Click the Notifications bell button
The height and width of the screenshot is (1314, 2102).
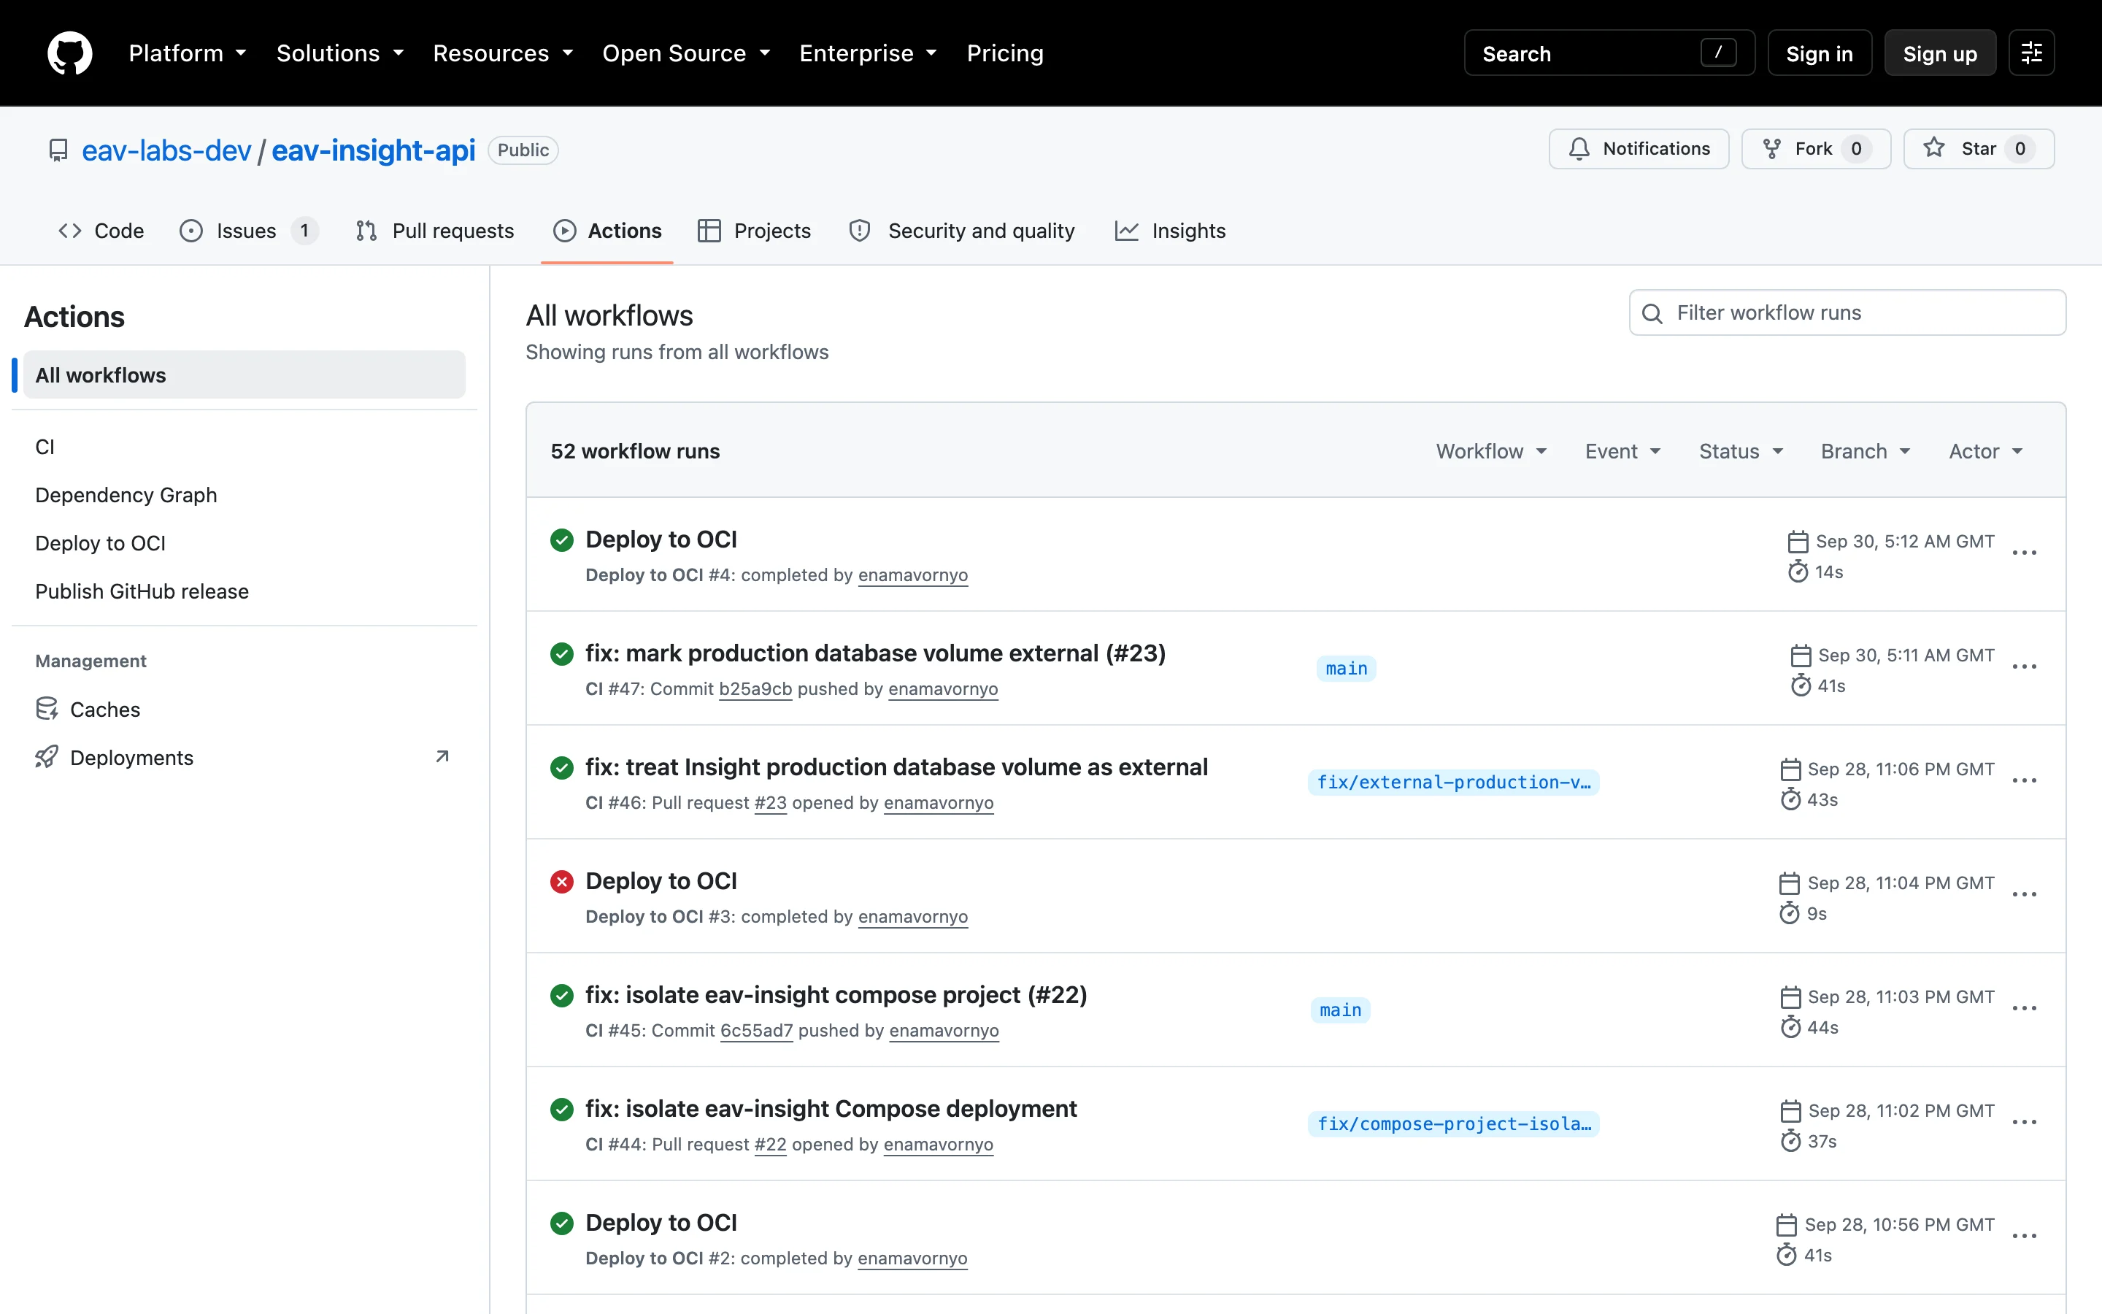[x=1639, y=149]
